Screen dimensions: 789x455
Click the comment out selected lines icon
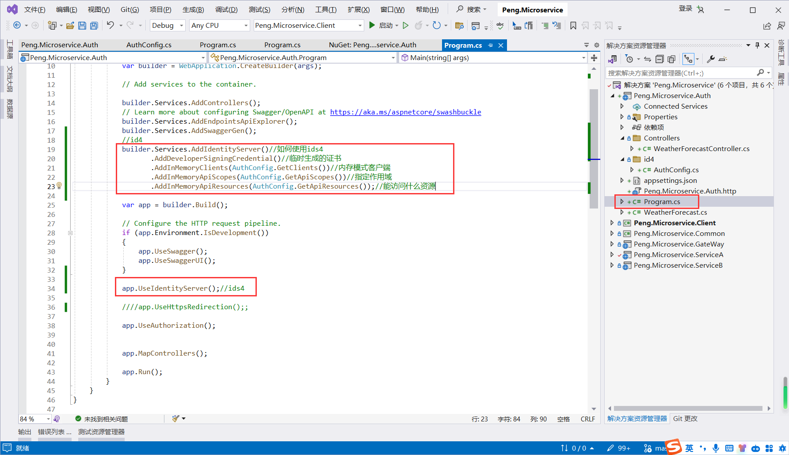(x=545, y=26)
